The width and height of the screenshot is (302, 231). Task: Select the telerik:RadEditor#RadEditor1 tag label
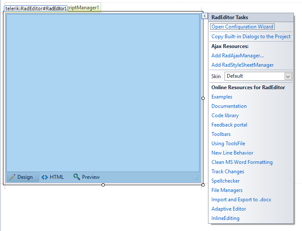36,8
